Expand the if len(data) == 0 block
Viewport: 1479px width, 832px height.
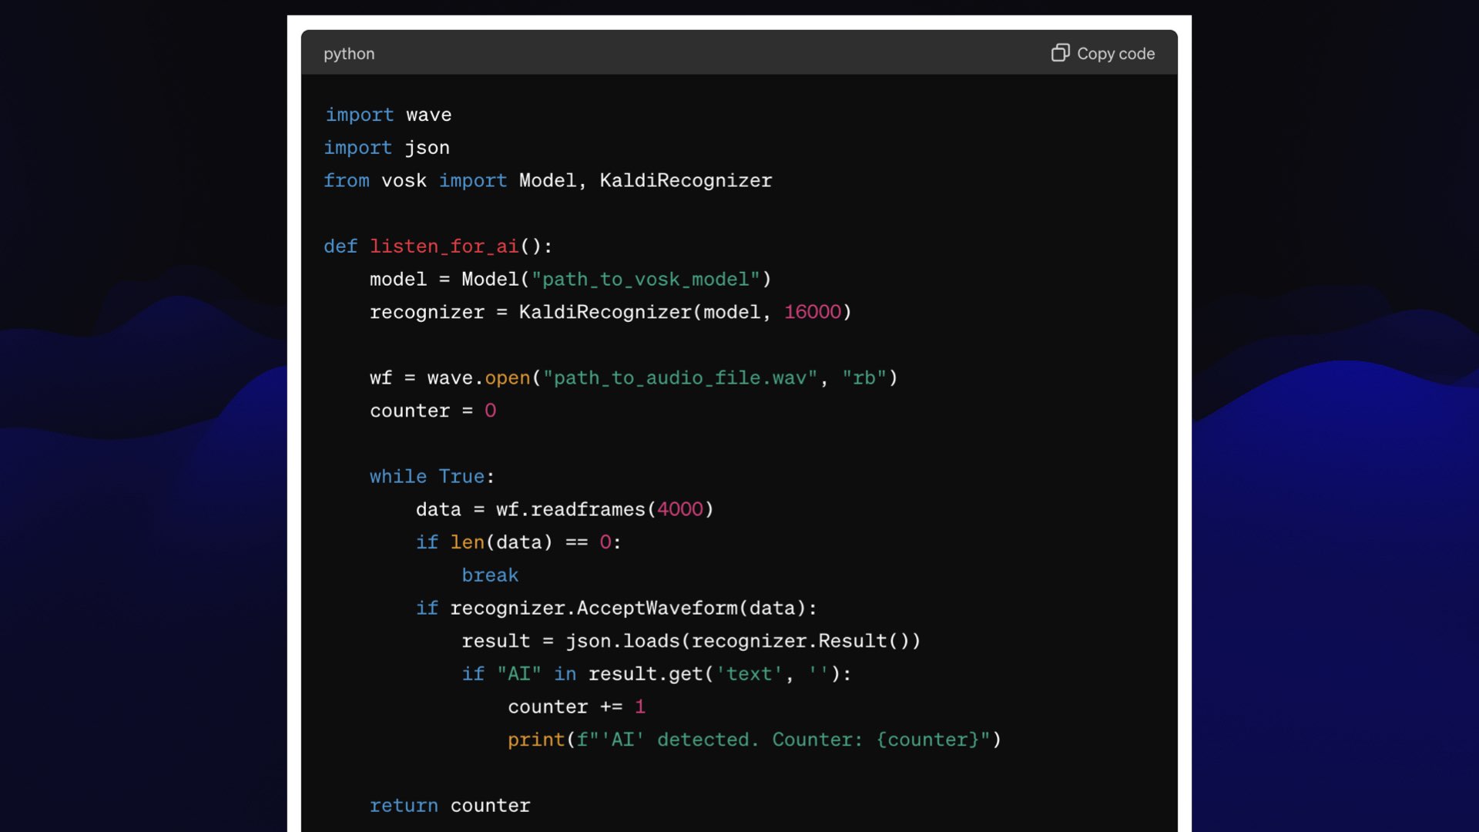coord(517,542)
